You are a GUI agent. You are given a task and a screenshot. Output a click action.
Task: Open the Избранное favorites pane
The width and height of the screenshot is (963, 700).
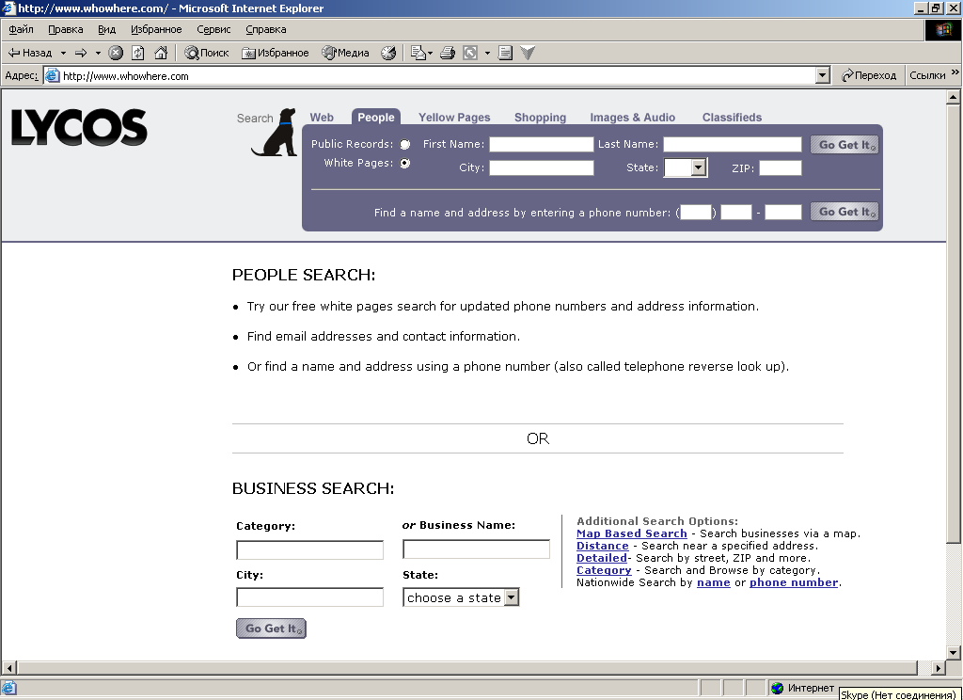point(276,53)
